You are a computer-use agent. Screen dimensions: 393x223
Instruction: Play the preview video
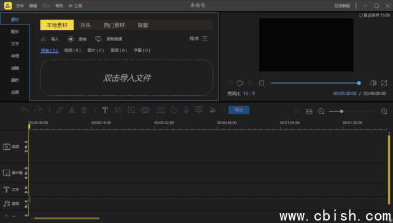240,83
